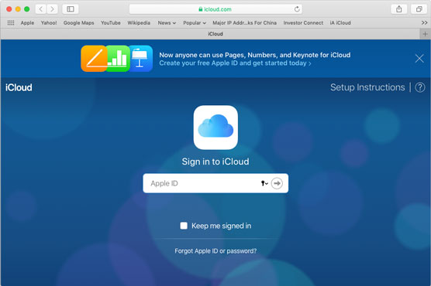
Task: Open the Share menu icon
Action: [x=399, y=9]
